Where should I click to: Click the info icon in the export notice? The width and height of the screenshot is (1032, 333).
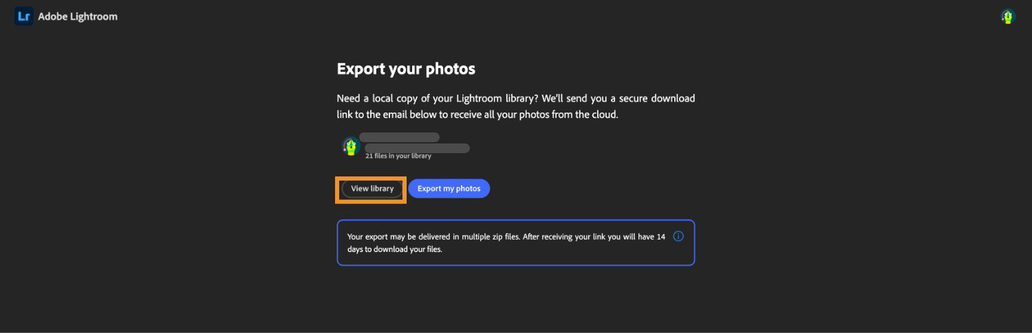[678, 236]
